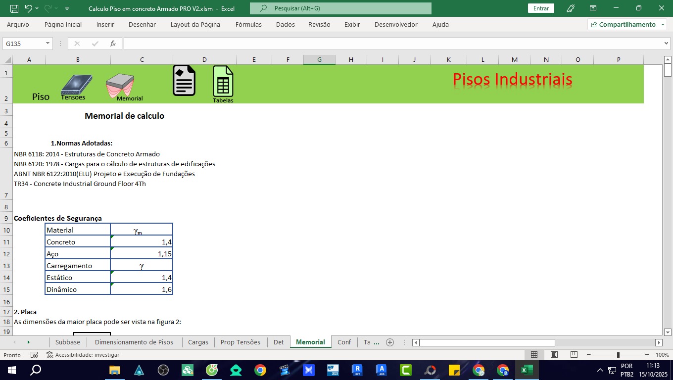Click the Memorial stress diagram icon
This screenshot has width=673, height=380.
pos(121,85)
